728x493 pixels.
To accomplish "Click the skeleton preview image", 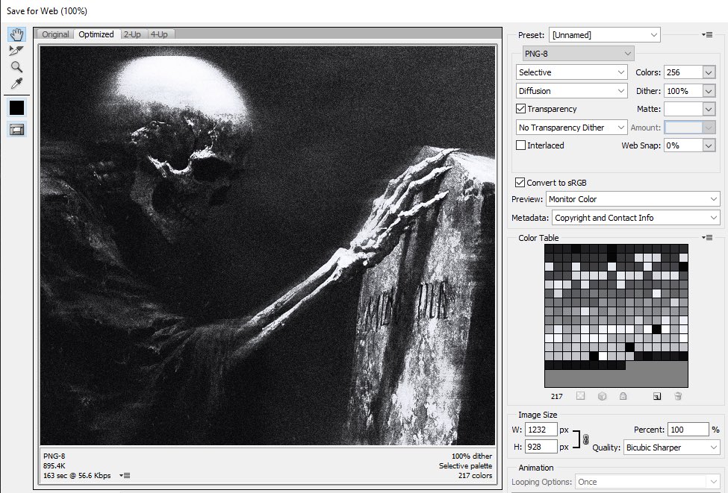I will point(268,245).
